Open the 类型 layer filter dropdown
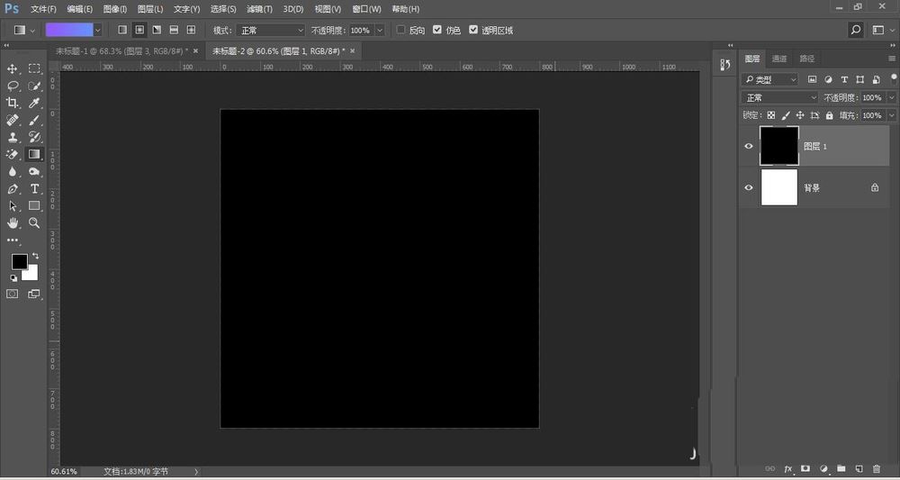The image size is (900, 480). pyautogui.click(x=769, y=80)
